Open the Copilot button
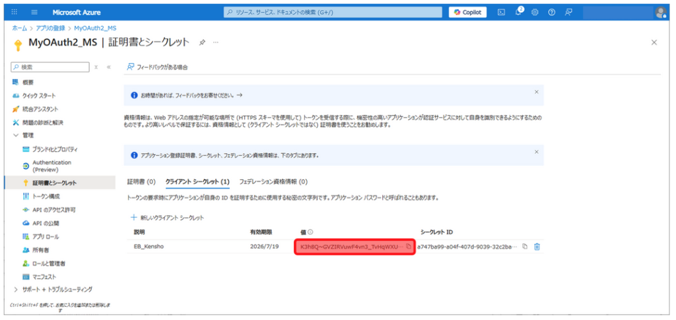The image size is (676, 320). (x=468, y=13)
